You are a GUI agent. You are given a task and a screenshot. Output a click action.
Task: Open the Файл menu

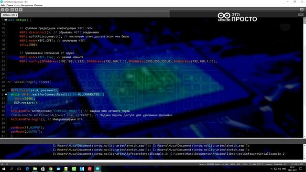(x=3, y=5)
